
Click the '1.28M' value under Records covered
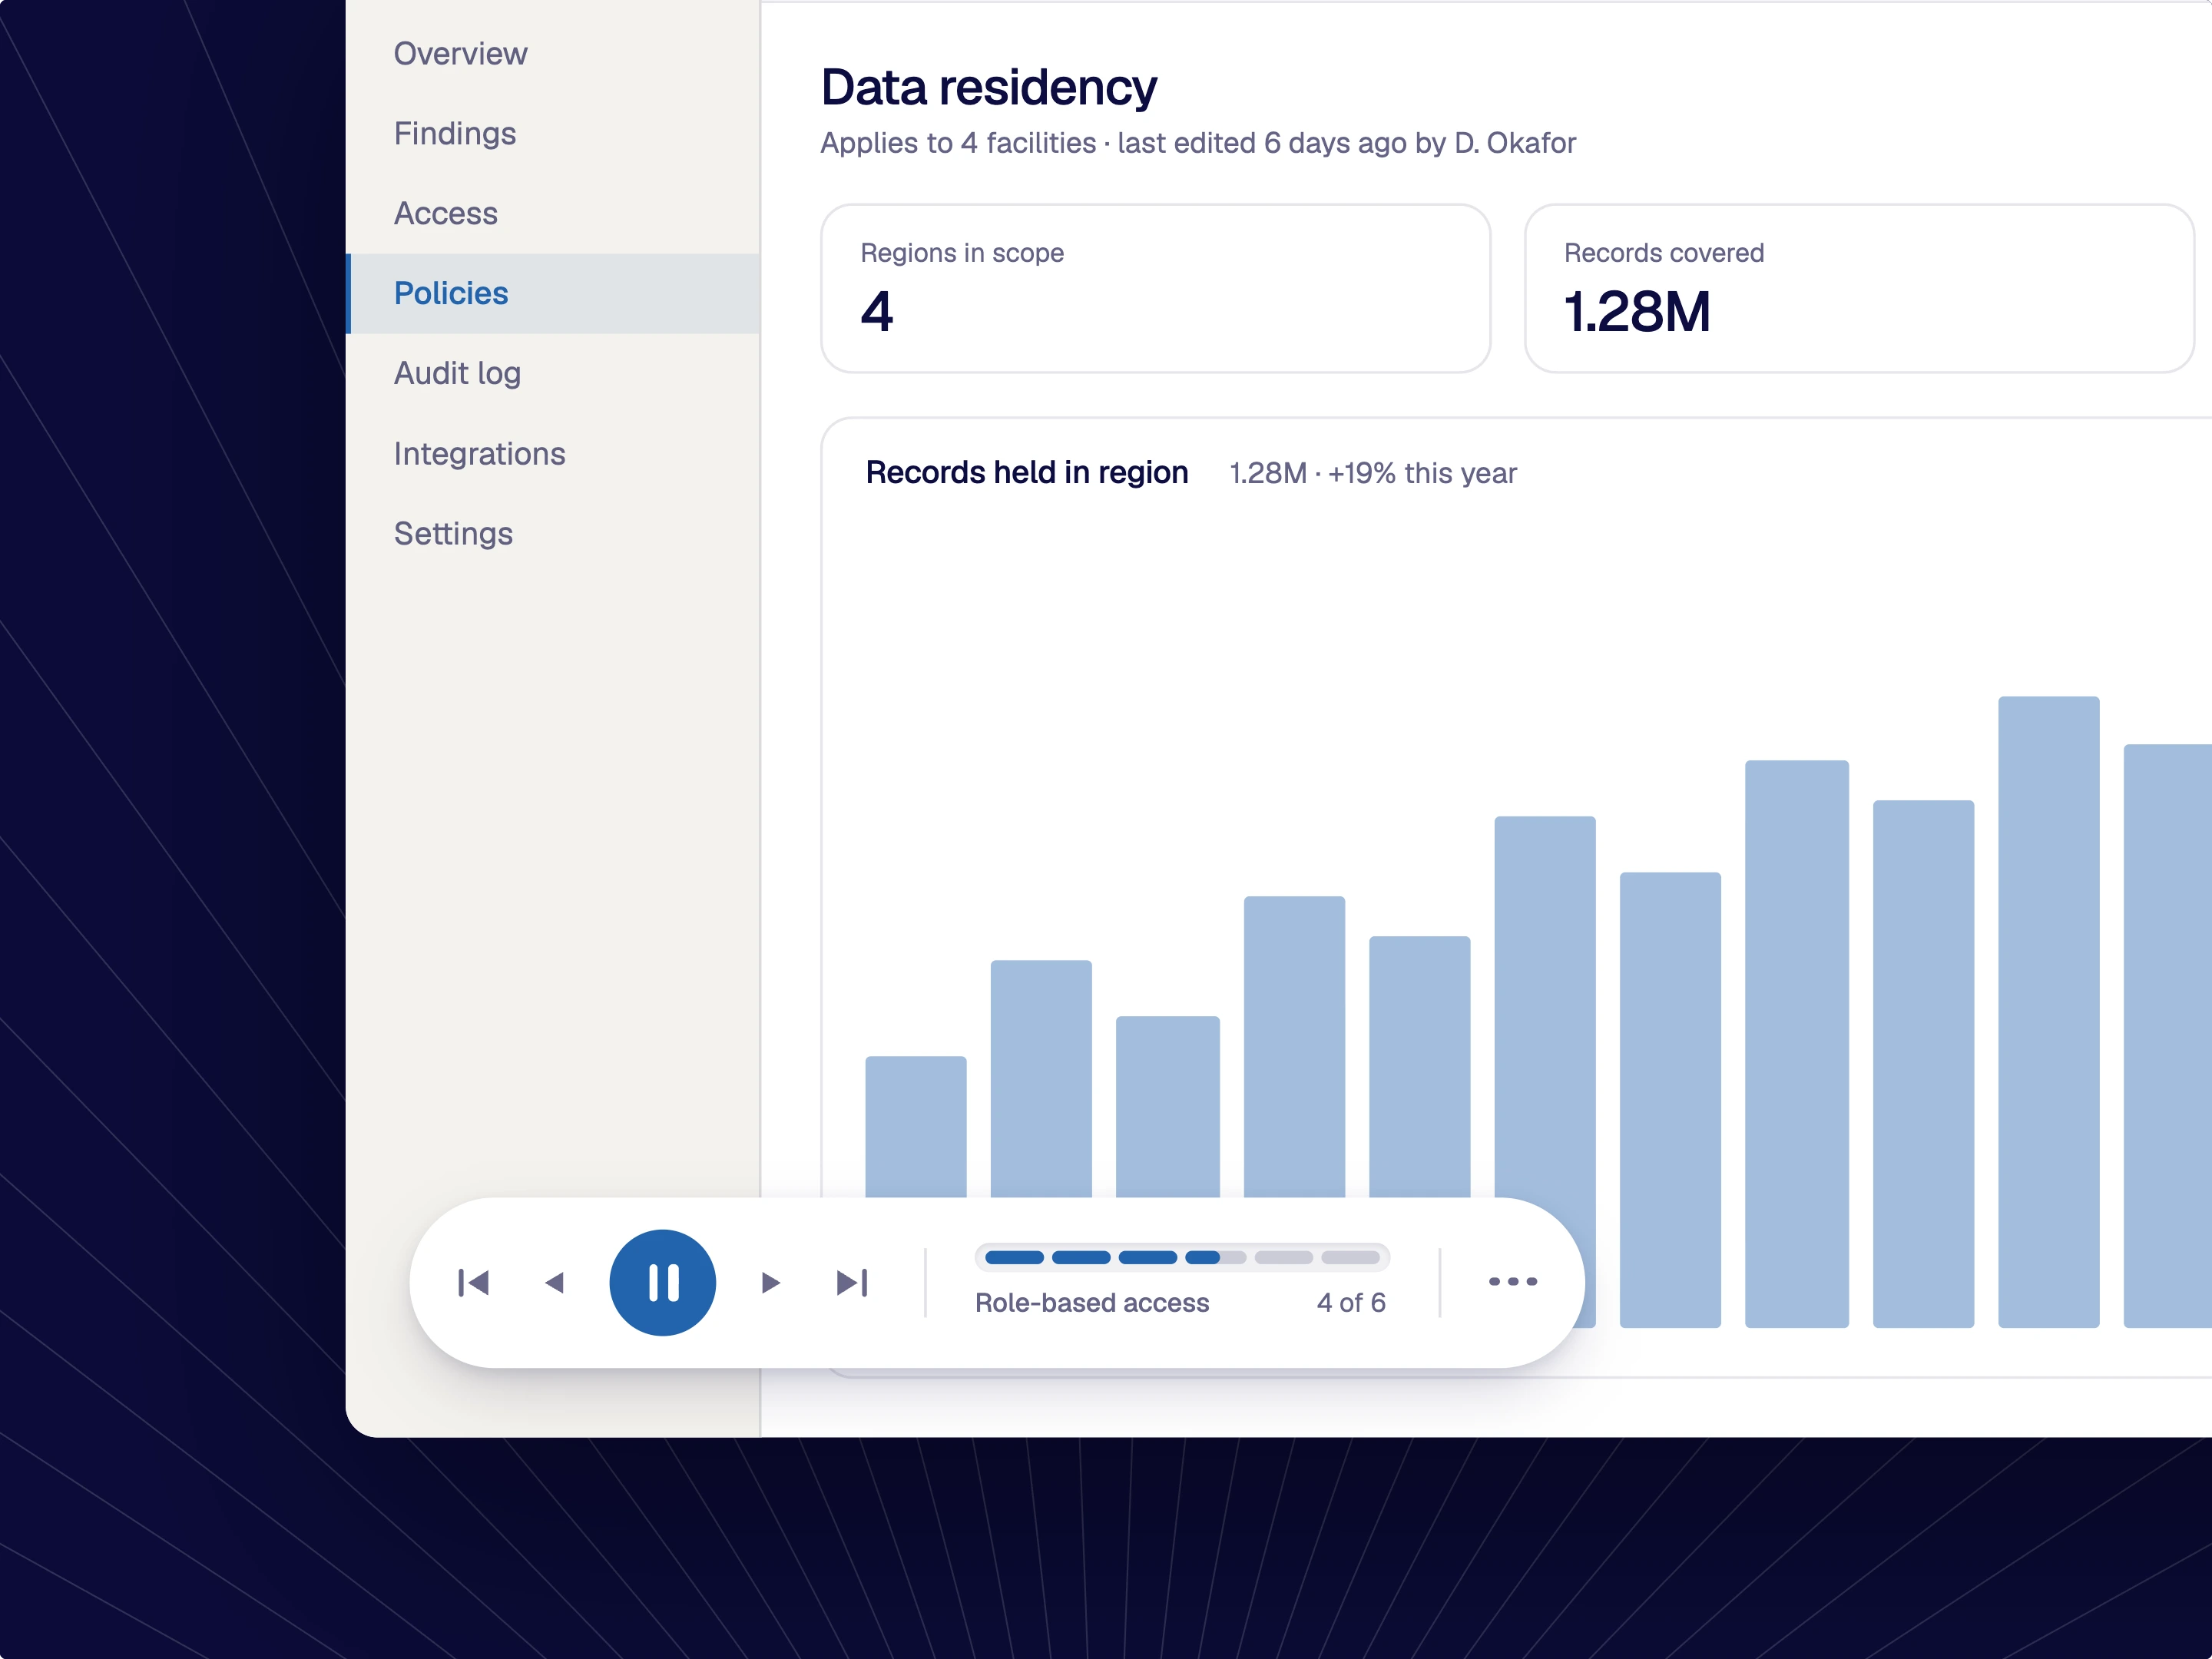1638,312
